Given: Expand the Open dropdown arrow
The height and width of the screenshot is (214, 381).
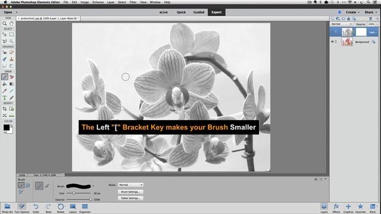Looking at the screenshot, I should pyautogui.click(x=17, y=12).
